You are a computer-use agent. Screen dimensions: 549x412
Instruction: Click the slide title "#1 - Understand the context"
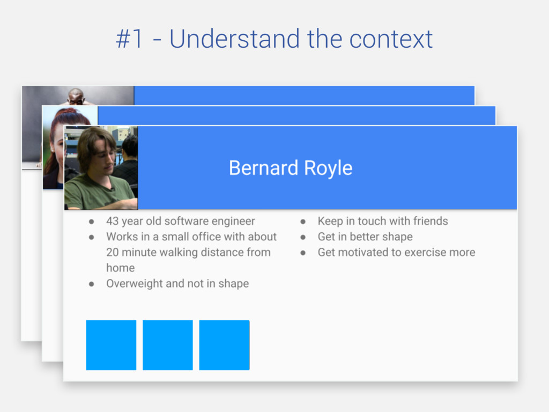pyautogui.click(x=274, y=39)
